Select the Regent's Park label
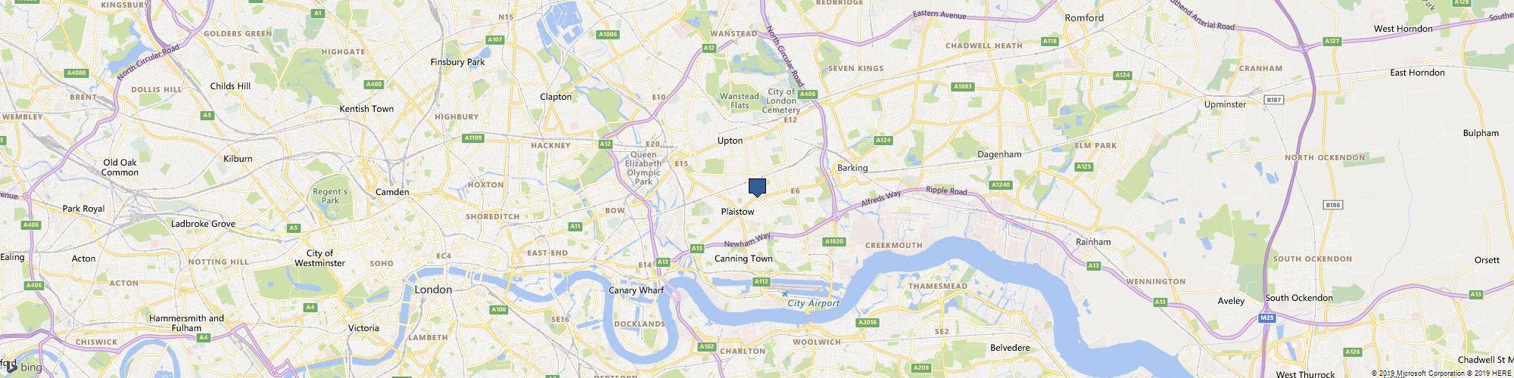The height and width of the screenshot is (378, 1514). pos(330,196)
